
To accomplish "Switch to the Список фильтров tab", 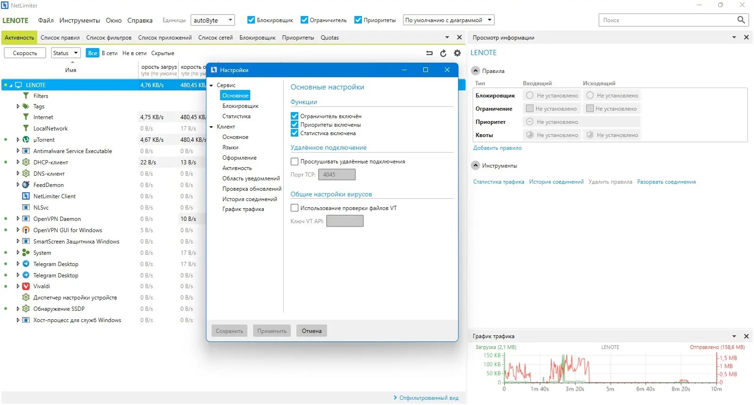I will 109,38.
